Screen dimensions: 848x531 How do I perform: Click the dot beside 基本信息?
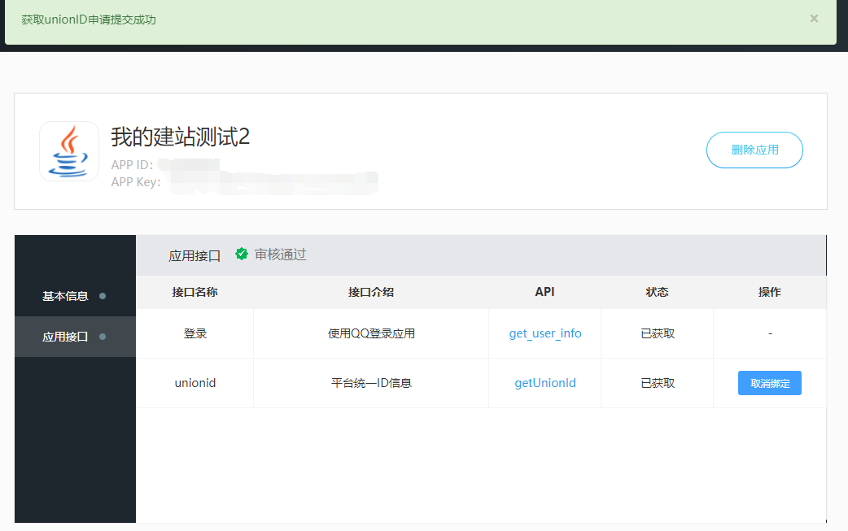[103, 296]
